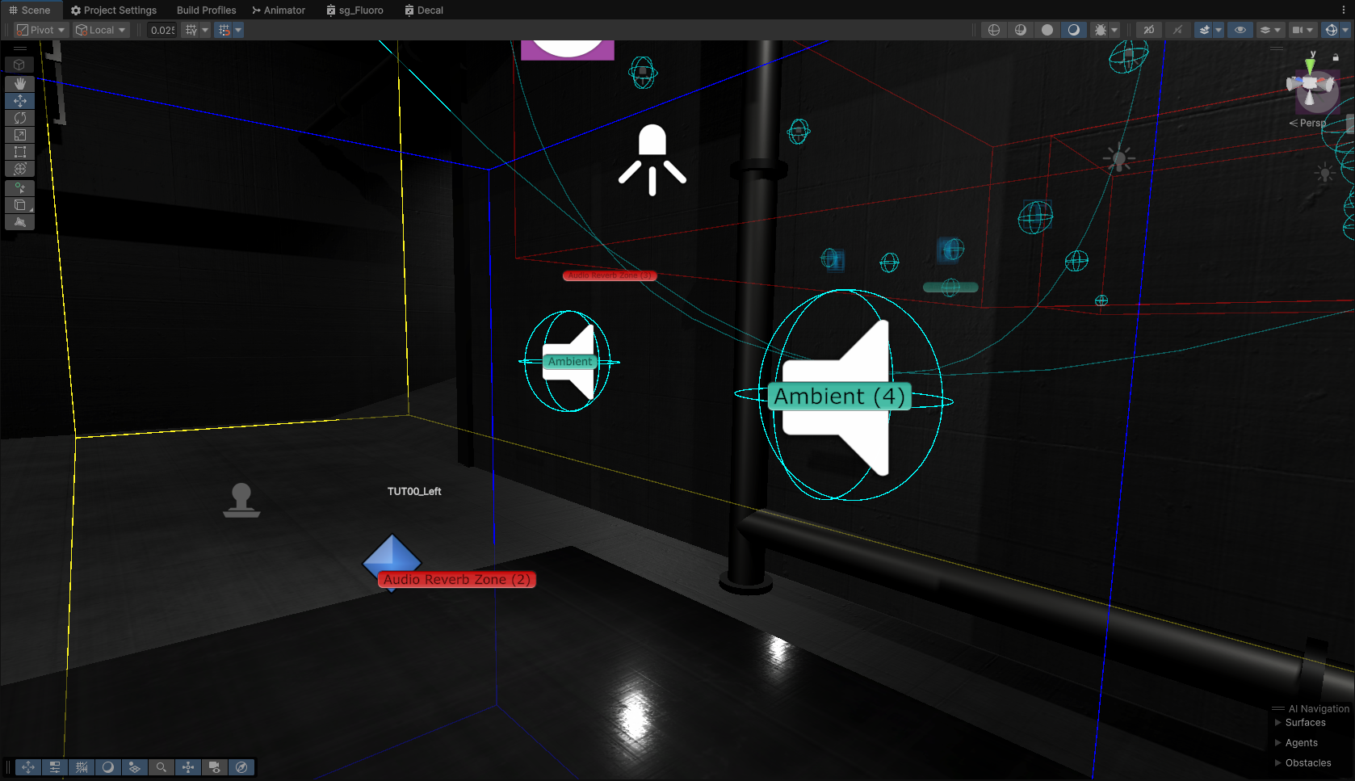Select the Scale tool
This screenshot has height=781, width=1355.
(20, 135)
